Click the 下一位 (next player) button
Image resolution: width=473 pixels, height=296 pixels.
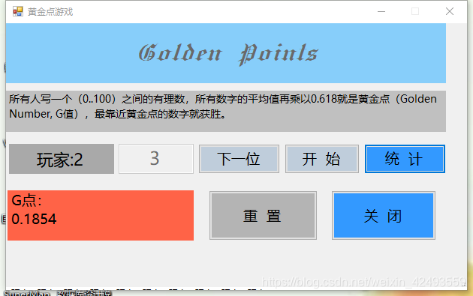pos(239,159)
